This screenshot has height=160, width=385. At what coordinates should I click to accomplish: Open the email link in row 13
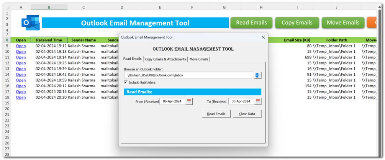(21, 69)
